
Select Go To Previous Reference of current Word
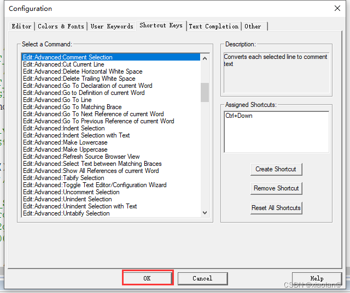click(x=111, y=121)
